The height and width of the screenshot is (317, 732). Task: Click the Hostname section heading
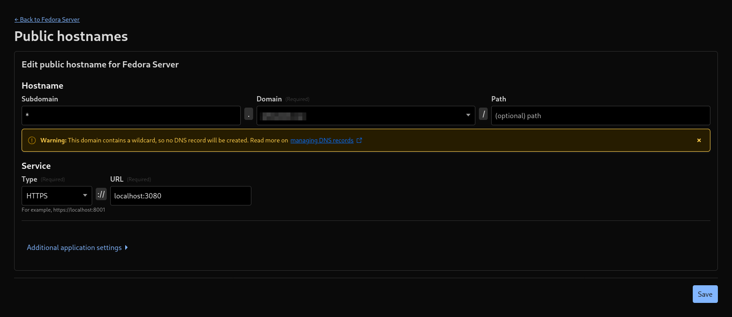click(x=42, y=86)
